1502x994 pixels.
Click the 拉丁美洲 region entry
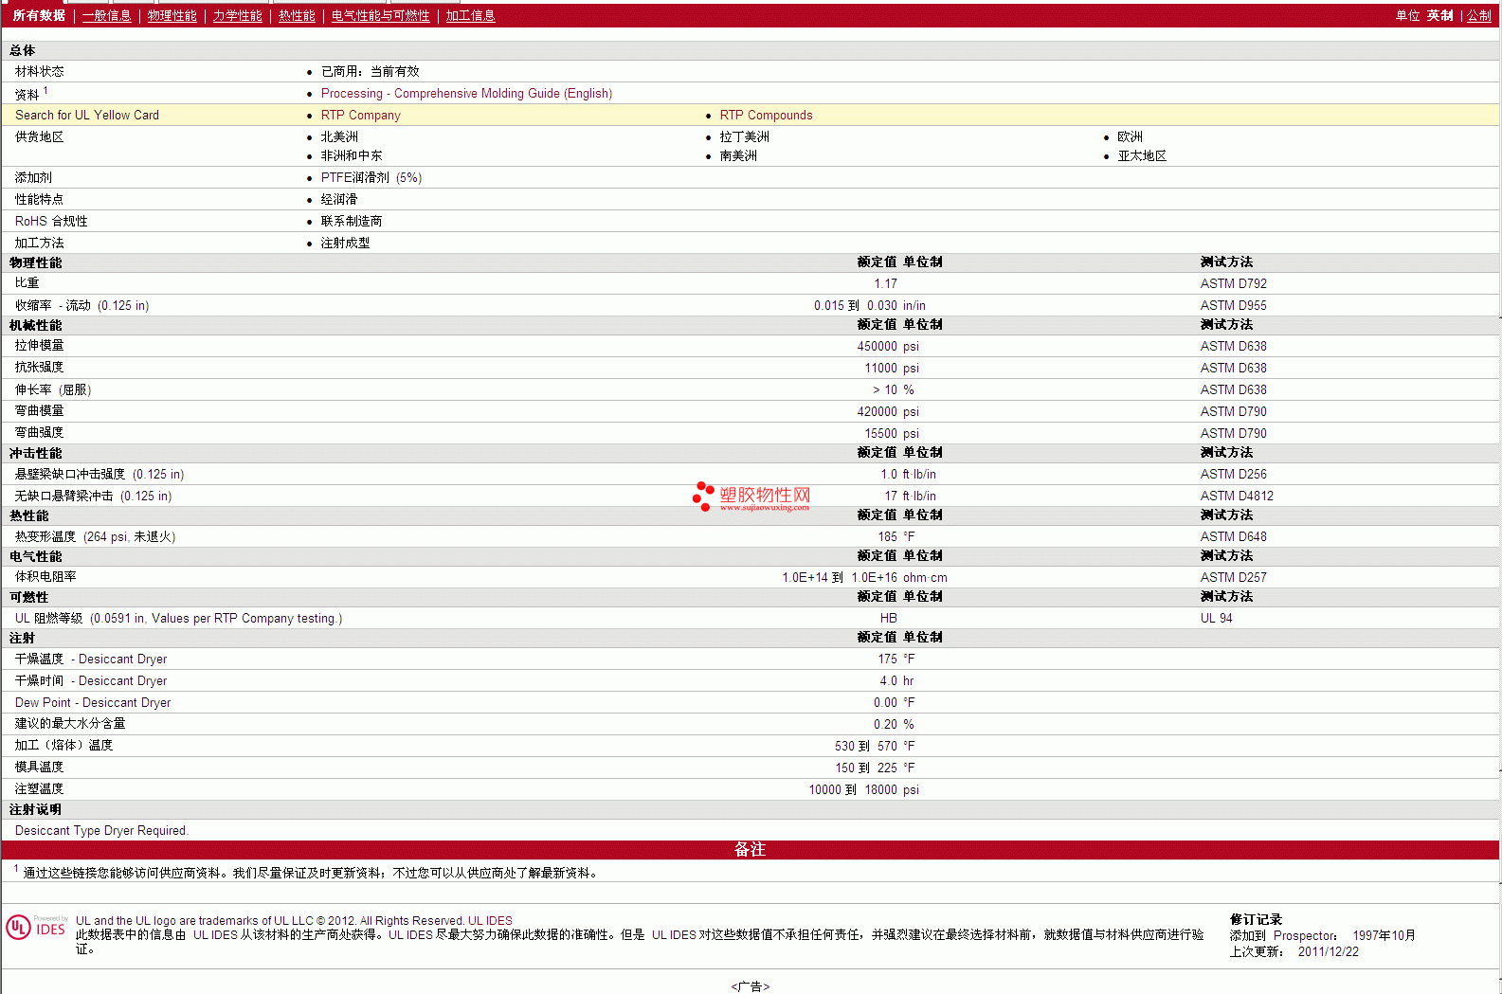[x=744, y=136]
